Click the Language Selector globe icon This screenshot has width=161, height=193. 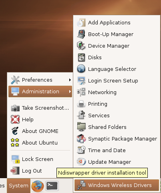click(x=81, y=69)
